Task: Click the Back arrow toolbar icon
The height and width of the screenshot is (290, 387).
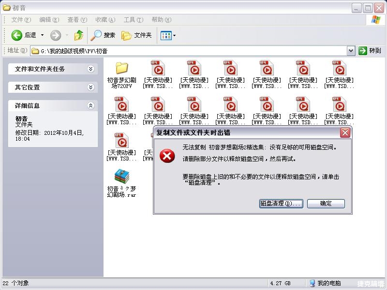Action: coord(17,35)
